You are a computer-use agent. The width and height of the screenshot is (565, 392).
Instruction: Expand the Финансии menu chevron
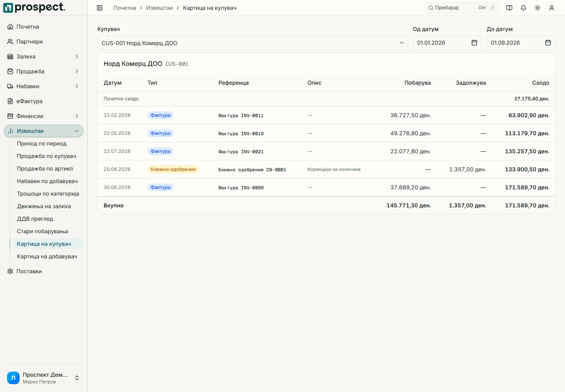point(77,116)
